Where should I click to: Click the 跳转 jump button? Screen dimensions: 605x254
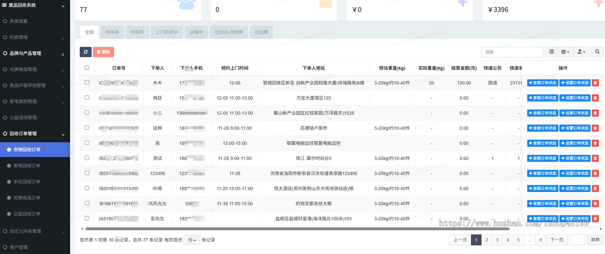(x=595, y=240)
